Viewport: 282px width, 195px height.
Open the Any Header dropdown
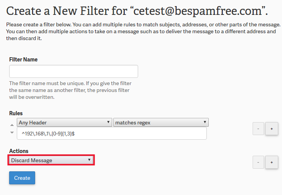(x=64, y=122)
